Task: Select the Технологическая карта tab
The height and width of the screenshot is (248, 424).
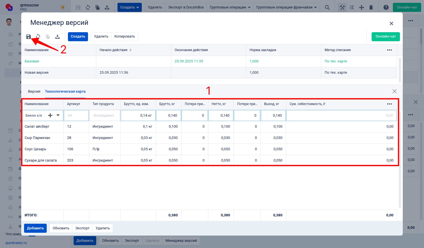Action: tap(65, 92)
